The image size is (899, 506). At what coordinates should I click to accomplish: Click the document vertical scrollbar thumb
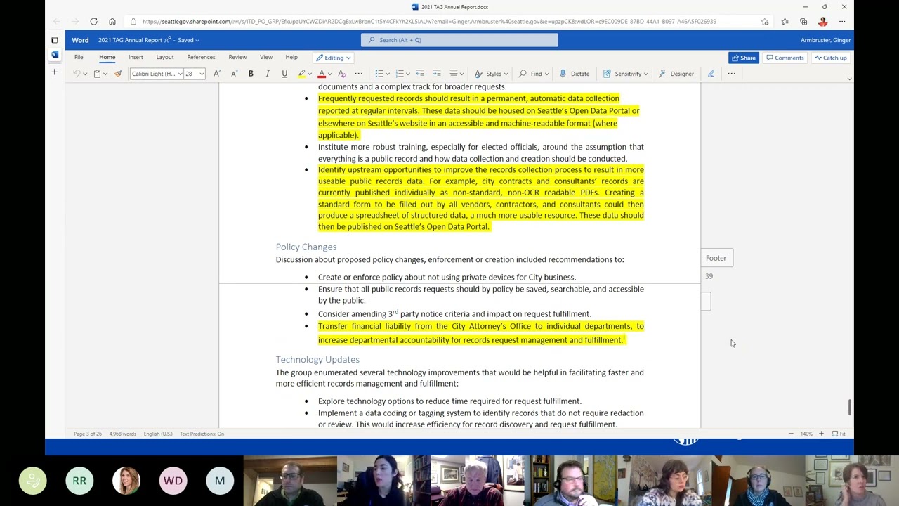click(850, 407)
